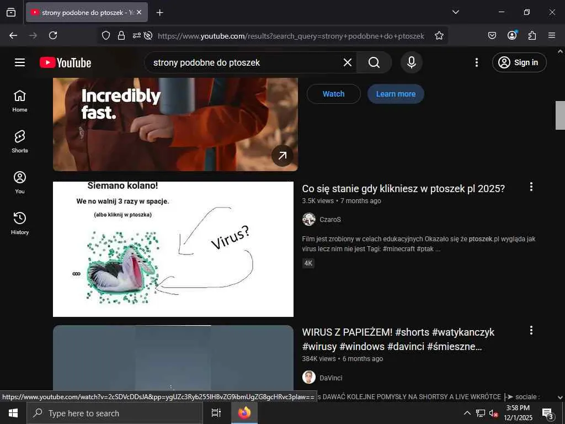Open 'Co się stanie gdy klikniesz' video title
The height and width of the screenshot is (424, 565).
pyautogui.click(x=403, y=189)
